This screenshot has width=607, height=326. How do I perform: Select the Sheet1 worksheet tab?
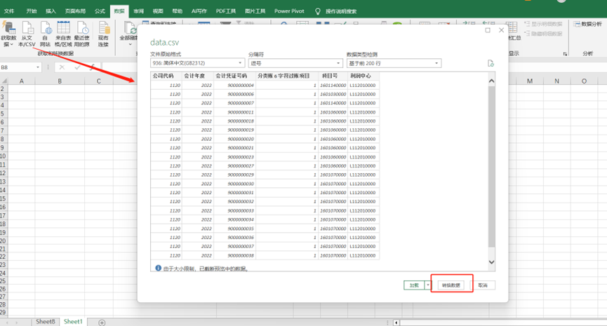click(x=73, y=322)
